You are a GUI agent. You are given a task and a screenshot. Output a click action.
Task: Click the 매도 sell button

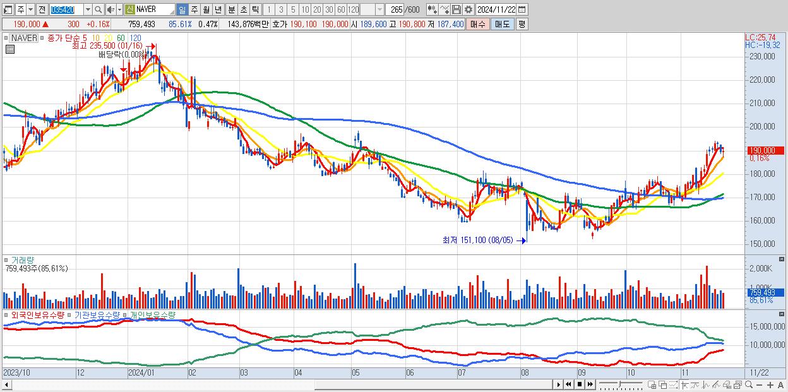(503, 24)
